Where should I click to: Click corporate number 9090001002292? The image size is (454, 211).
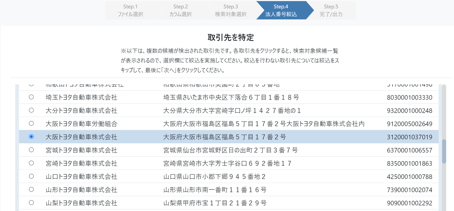point(410,203)
